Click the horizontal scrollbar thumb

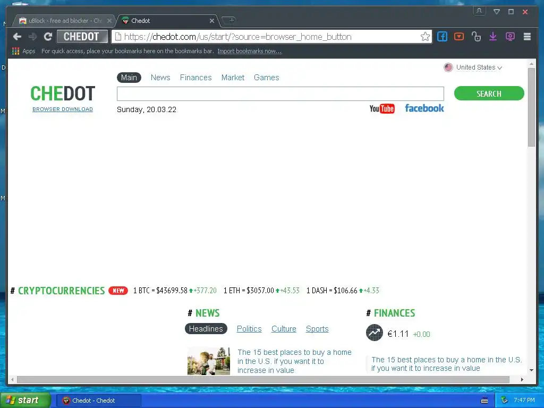tap(263, 379)
